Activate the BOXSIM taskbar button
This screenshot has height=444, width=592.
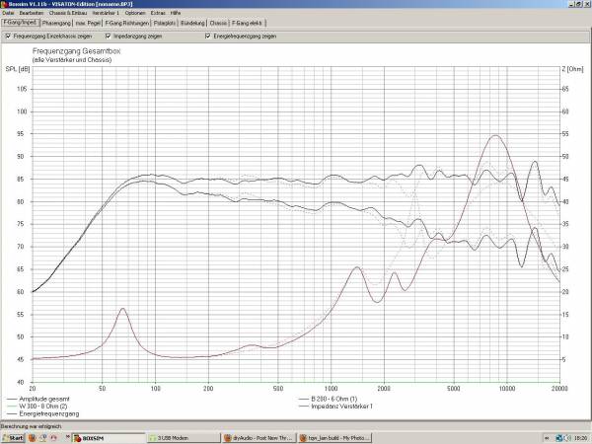[x=108, y=438]
